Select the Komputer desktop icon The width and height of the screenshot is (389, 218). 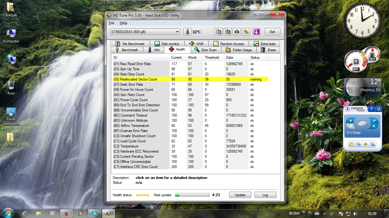coord(11,36)
